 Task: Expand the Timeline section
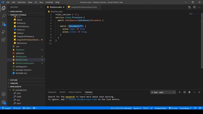click(26, 83)
